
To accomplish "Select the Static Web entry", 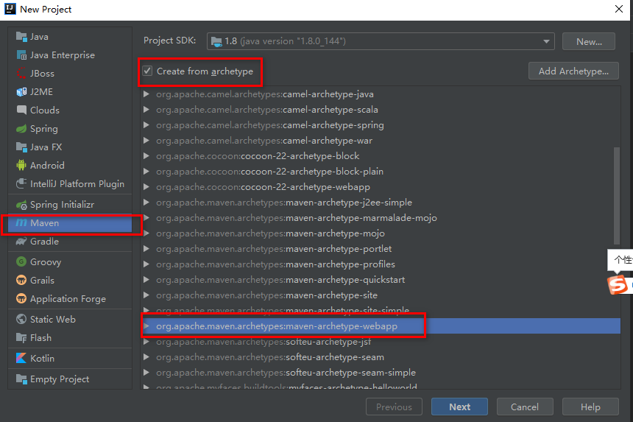I will [x=70, y=319].
